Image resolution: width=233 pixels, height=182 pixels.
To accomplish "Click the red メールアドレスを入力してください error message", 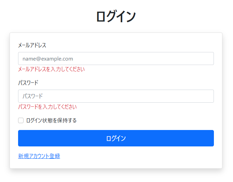I will (x=51, y=69).
